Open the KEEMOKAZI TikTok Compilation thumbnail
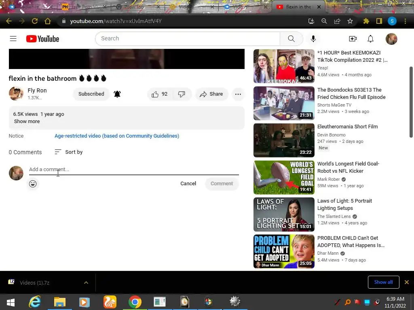Image resolution: width=414 pixels, height=310 pixels. [x=284, y=66]
